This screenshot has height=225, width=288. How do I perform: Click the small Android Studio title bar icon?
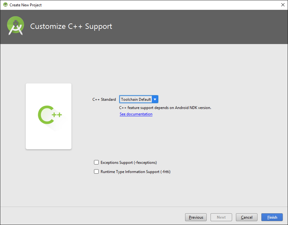tap(5, 5)
